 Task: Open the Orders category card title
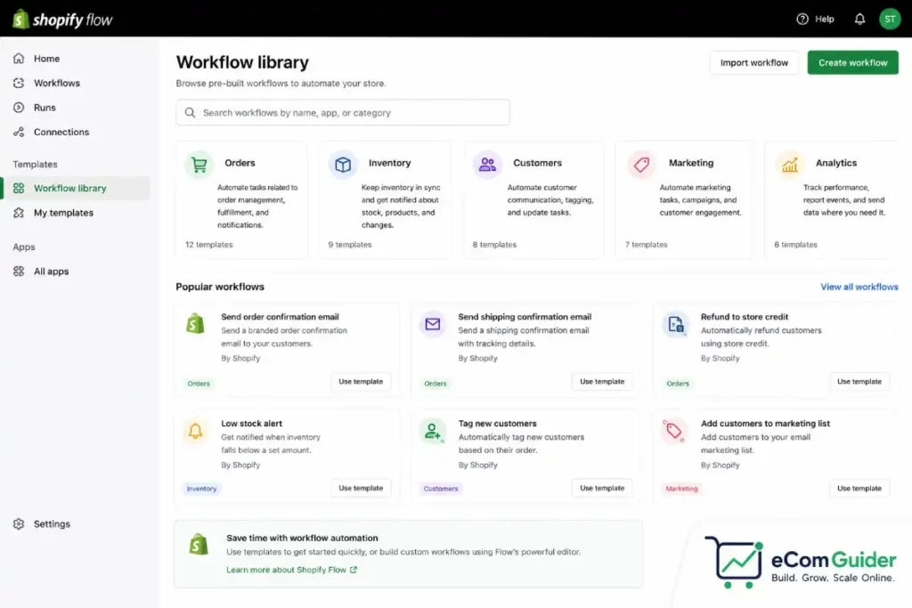(240, 163)
